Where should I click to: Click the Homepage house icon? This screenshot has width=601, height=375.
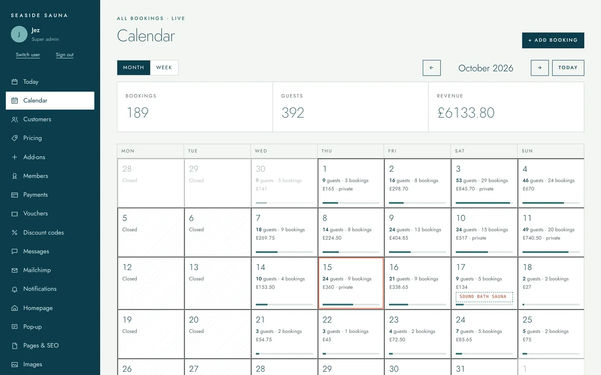point(15,308)
